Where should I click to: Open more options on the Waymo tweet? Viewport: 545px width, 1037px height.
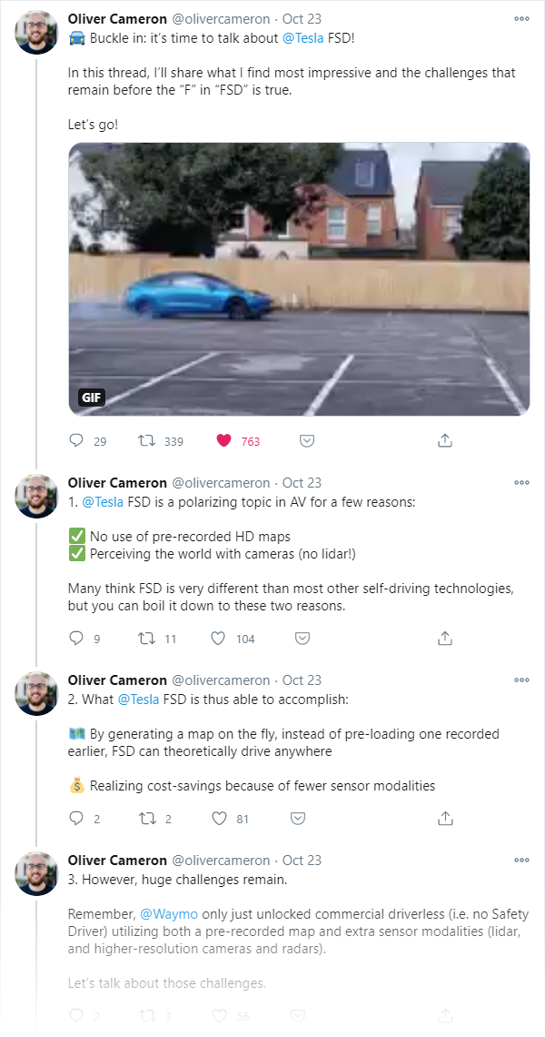pyautogui.click(x=522, y=860)
